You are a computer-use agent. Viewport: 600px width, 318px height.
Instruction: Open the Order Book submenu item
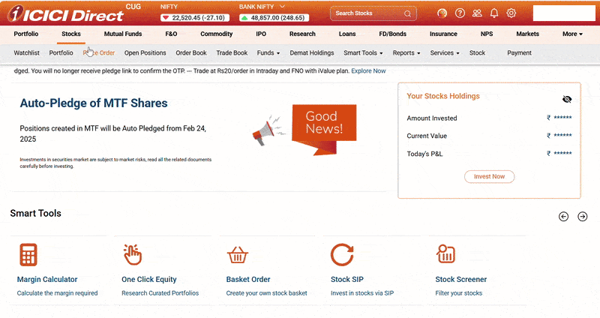(190, 53)
